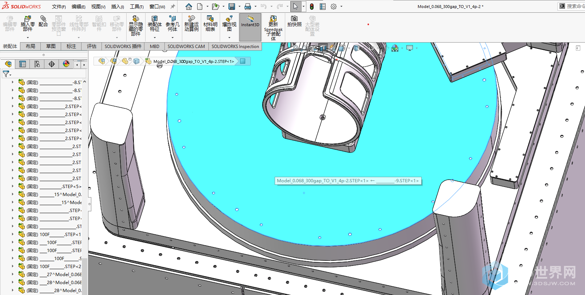Switch to the MBD tab
585x295 pixels.
[155, 46]
